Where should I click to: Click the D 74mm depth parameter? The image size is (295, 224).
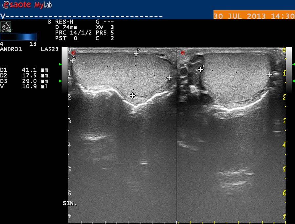66,28
